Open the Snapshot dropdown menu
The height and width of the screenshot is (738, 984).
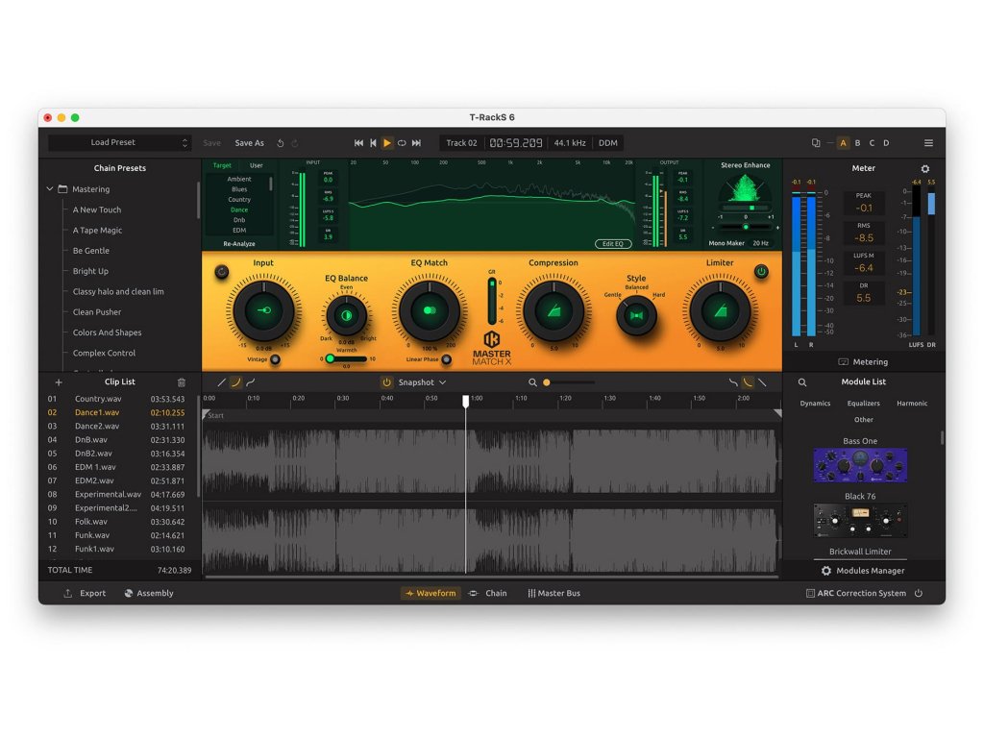coord(423,382)
